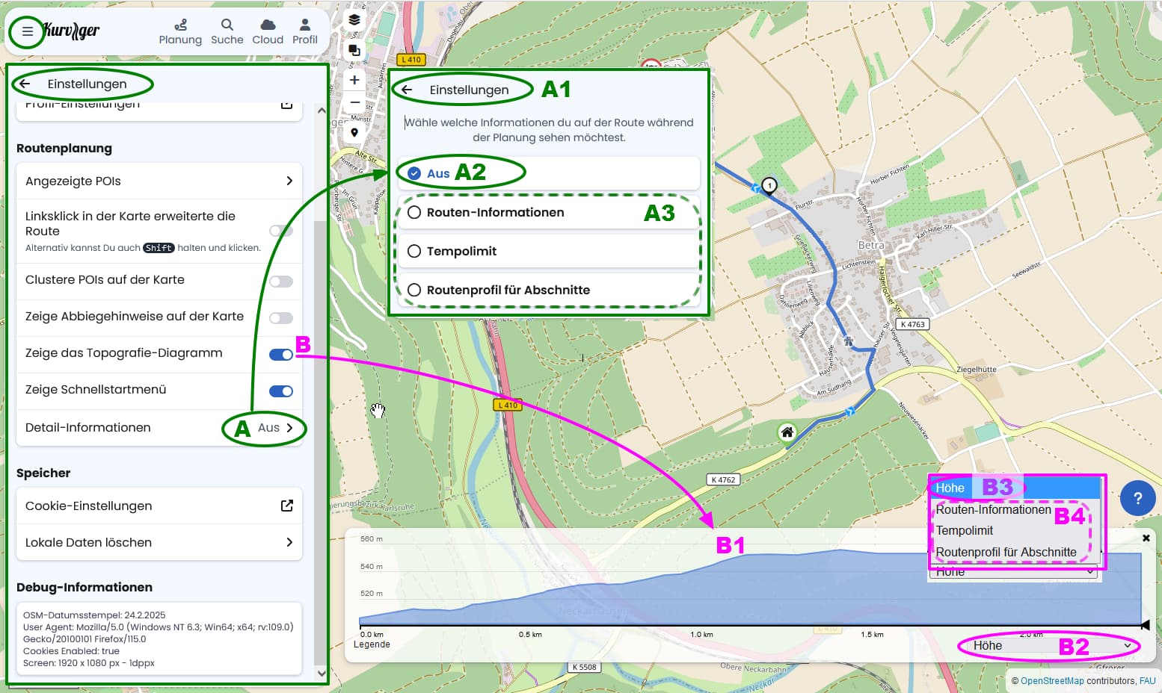The height and width of the screenshot is (693, 1162).
Task: Close the elevation diagram panel
Action: click(1146, 538)
